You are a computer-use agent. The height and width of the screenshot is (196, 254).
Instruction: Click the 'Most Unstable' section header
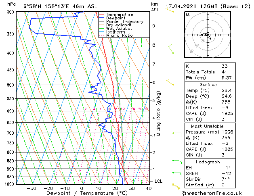point(207,126)
